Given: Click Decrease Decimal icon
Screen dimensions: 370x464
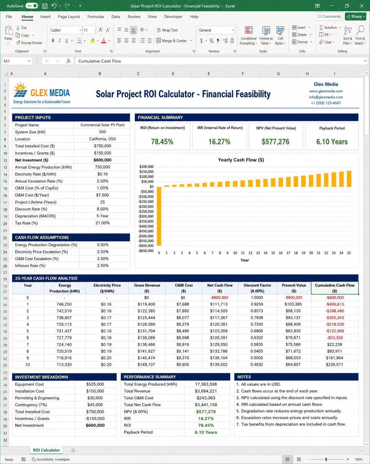Looking at the screenshot, I should coord(232,41).
